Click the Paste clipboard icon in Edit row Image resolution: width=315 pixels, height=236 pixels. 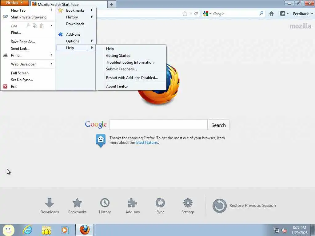[42, 26]
